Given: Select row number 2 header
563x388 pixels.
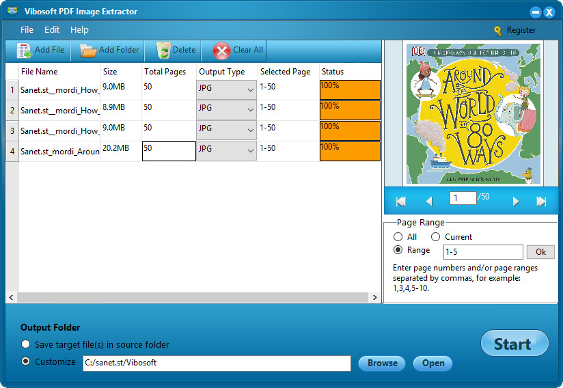Looking at the screenshot, I should coord(12,110).
